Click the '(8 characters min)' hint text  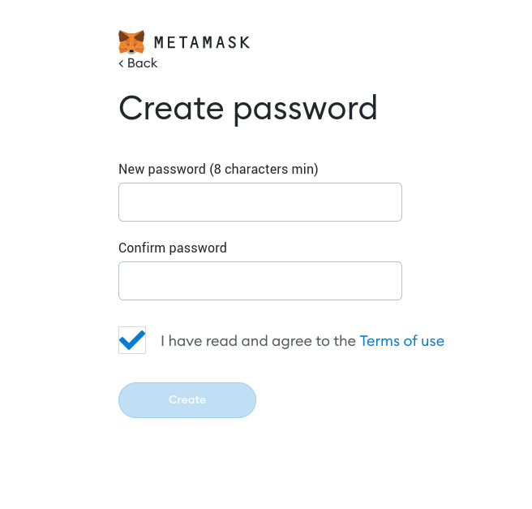[x=264, y=169]
